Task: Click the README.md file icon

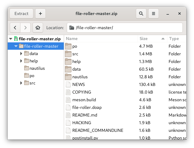Action: point(68,115)
